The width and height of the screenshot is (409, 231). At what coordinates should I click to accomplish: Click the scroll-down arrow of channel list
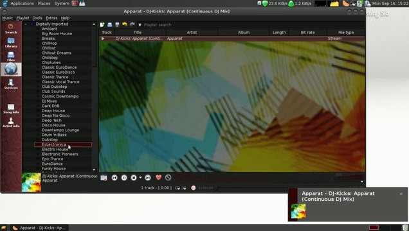[94, 169]
